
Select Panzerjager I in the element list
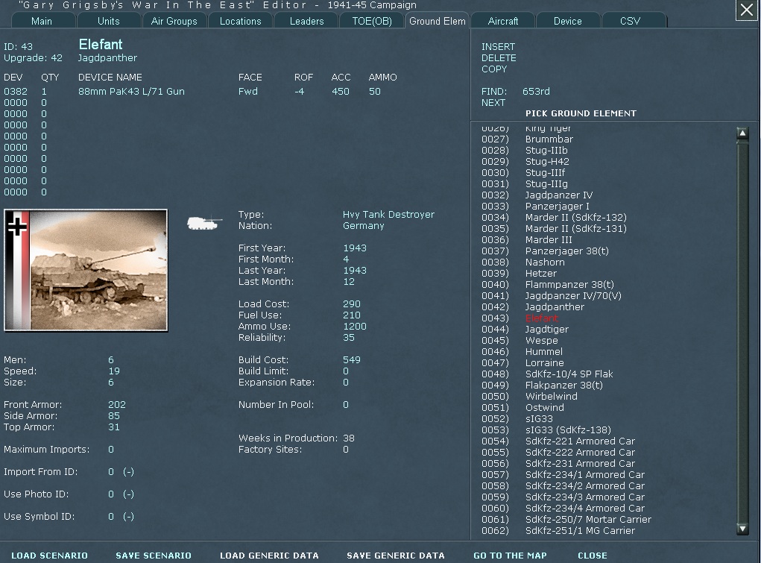(558, 207)
